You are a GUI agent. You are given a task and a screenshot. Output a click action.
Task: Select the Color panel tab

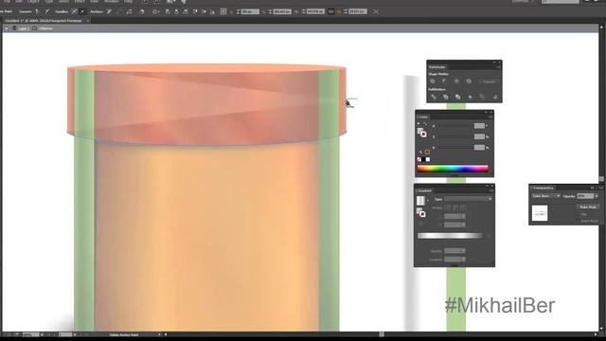tap(423, 117)
